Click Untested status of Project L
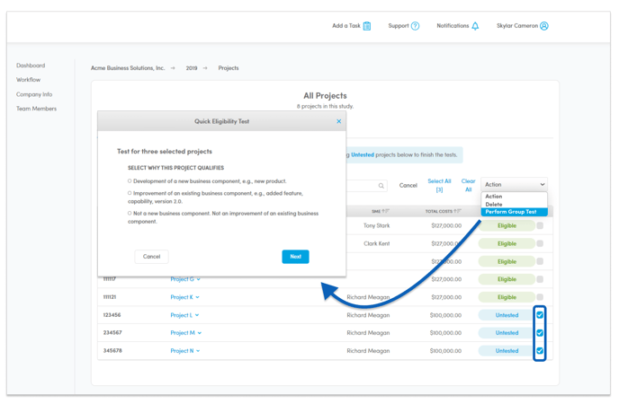 coord(507,315)
